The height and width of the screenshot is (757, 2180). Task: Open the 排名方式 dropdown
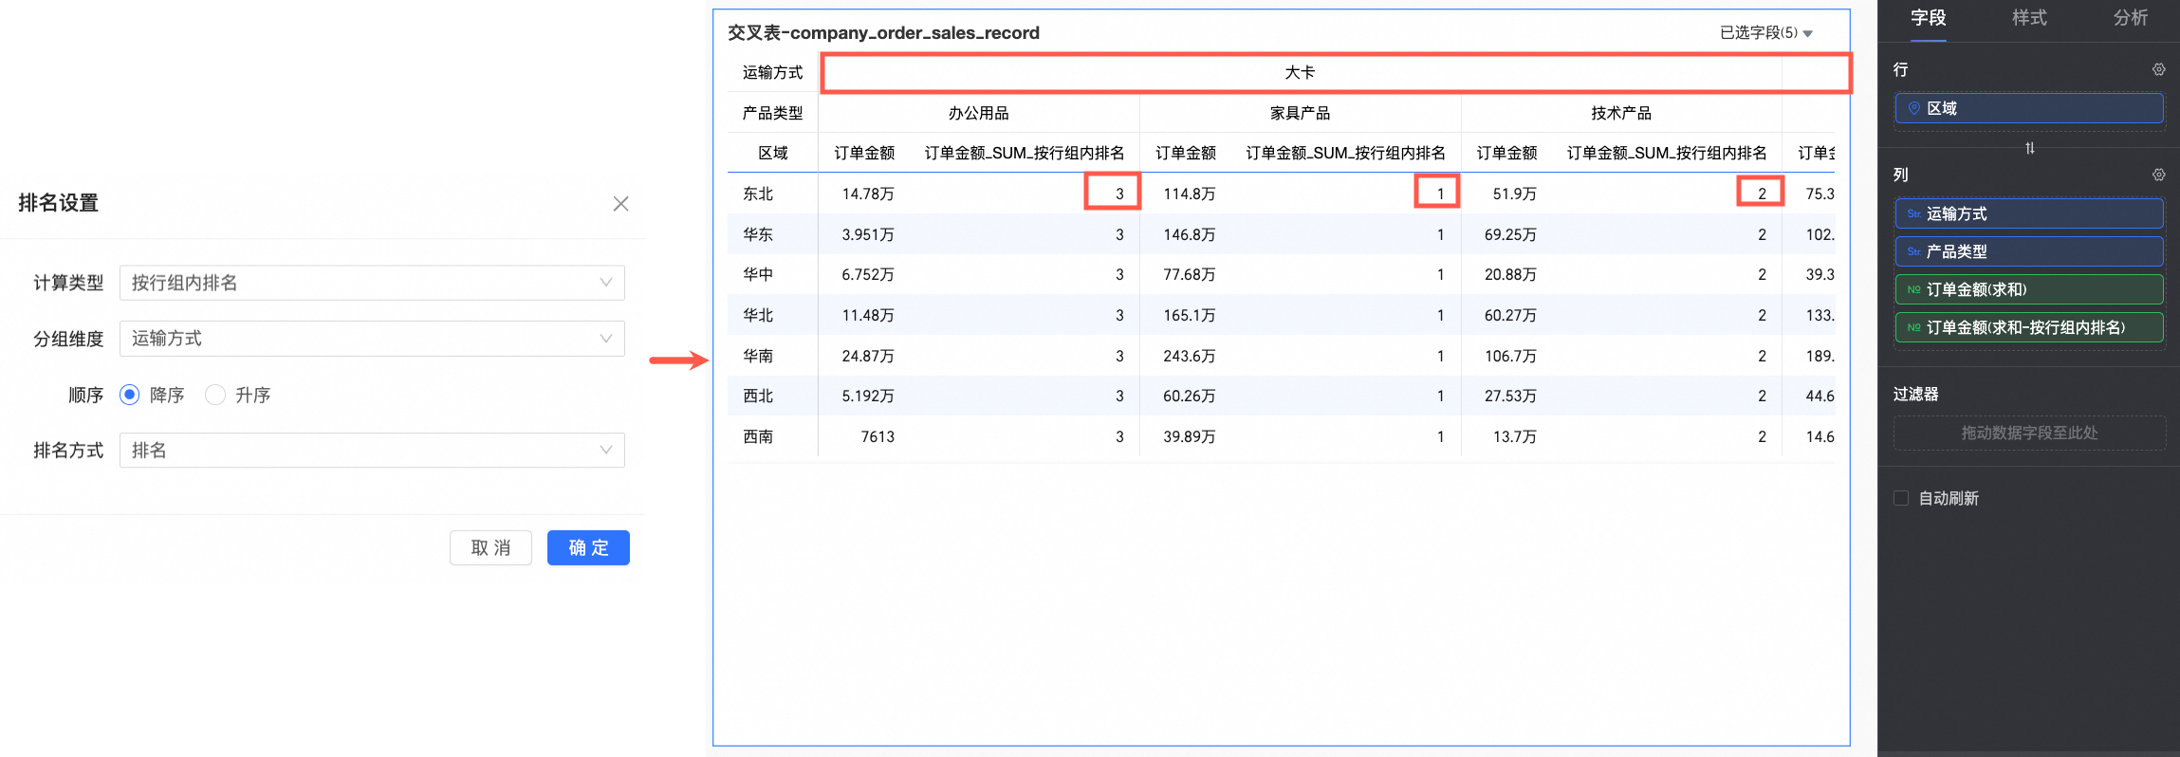372,451
